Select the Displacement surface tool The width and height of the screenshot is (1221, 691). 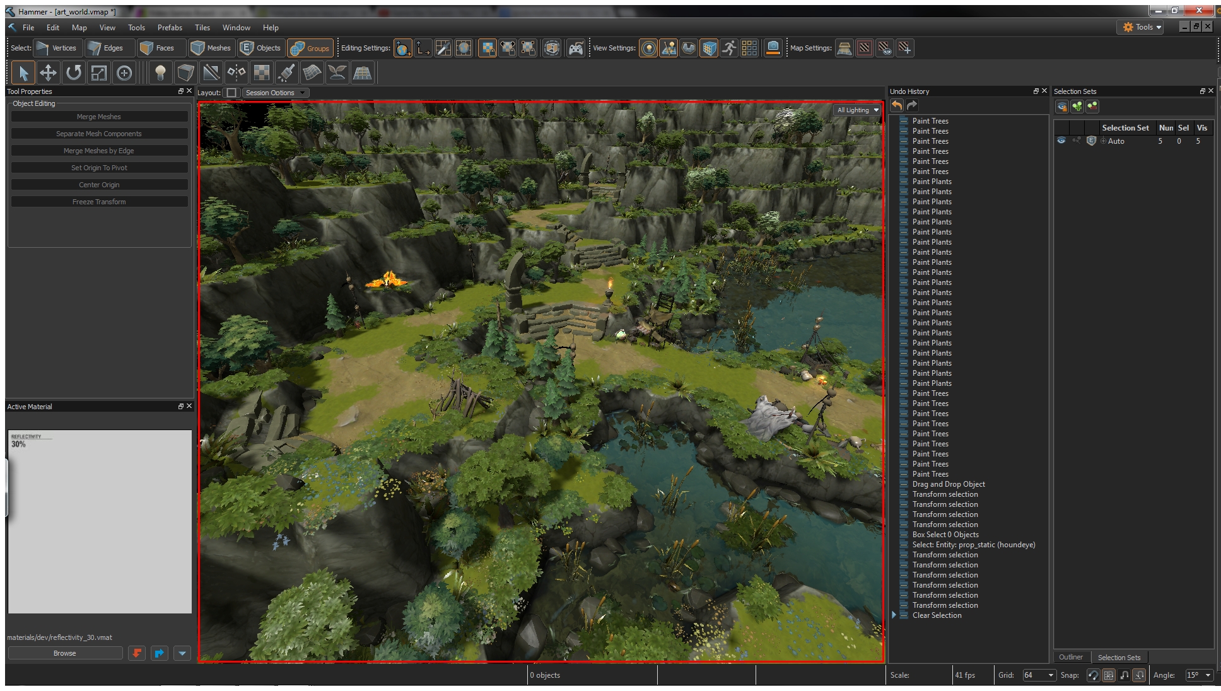tap(312, 73)
